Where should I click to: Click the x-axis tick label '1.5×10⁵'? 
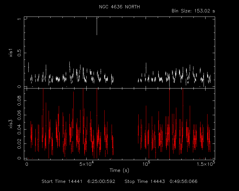[x=206, y=163]
